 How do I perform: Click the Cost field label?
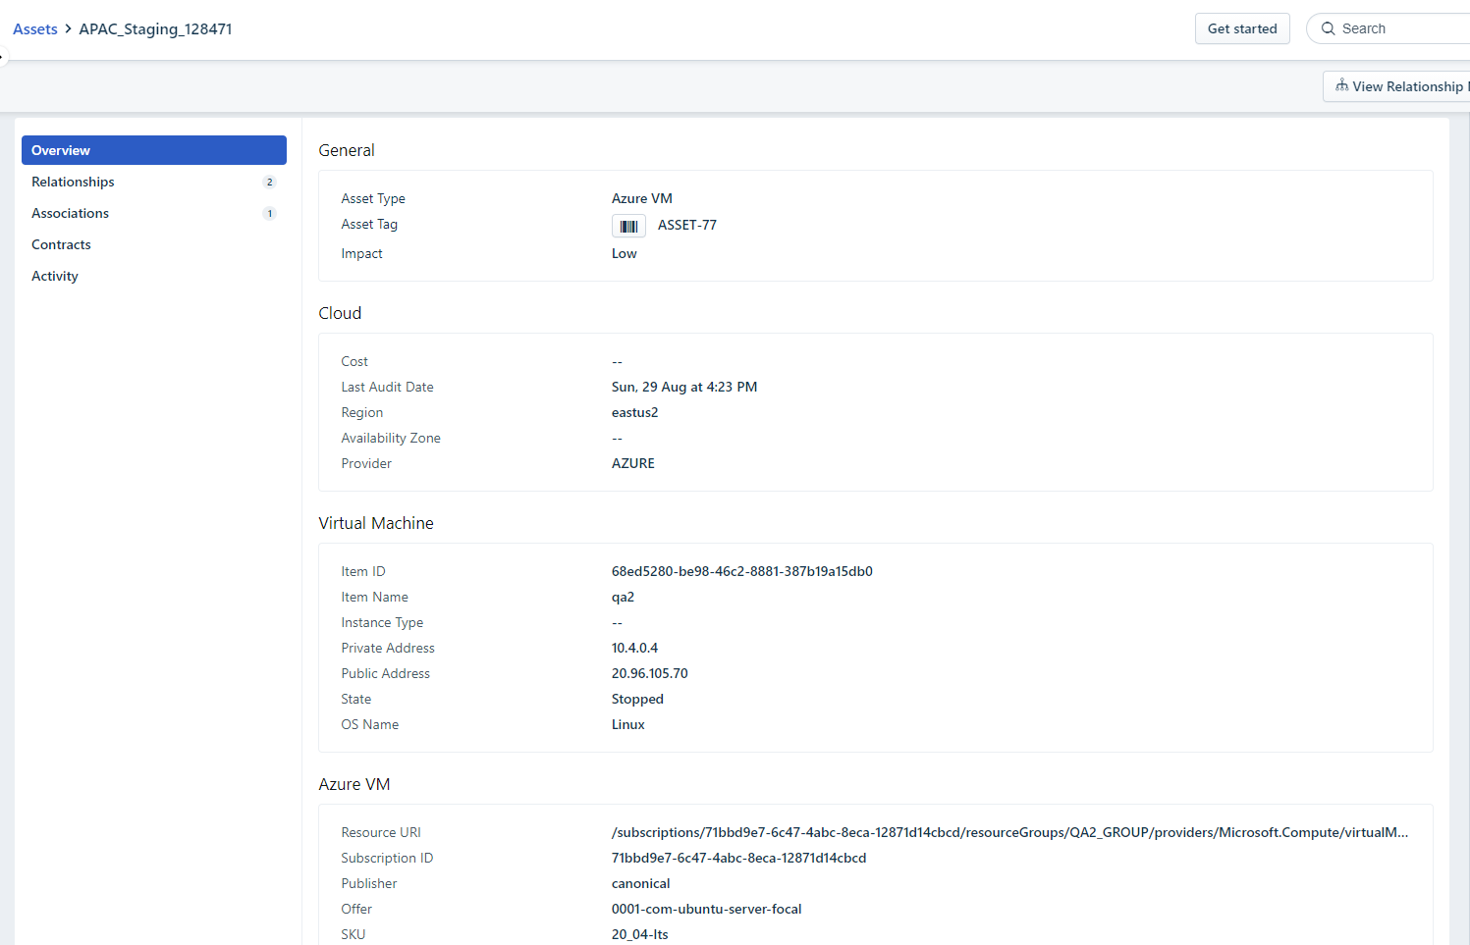(354, 361)
